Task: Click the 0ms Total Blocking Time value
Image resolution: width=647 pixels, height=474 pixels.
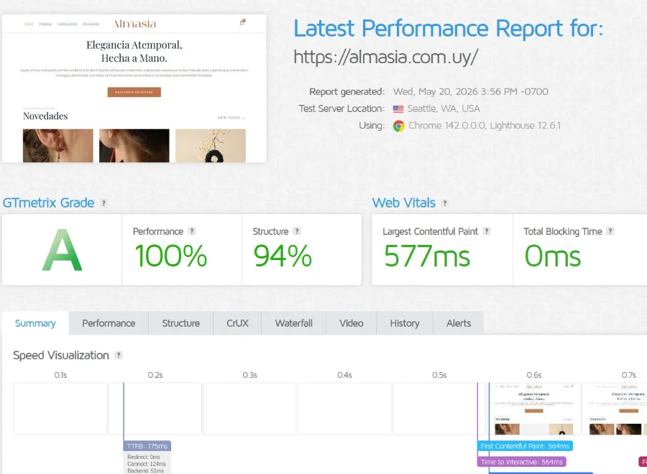Action: pos(553,256)
